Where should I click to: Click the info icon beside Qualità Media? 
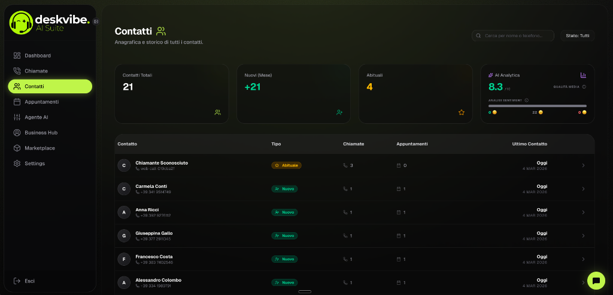coord(584,87)
